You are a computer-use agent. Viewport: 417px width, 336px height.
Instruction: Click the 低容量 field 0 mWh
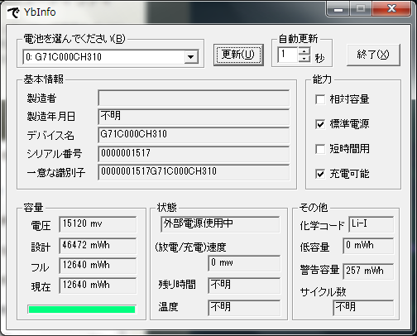(x=368, y=246)
